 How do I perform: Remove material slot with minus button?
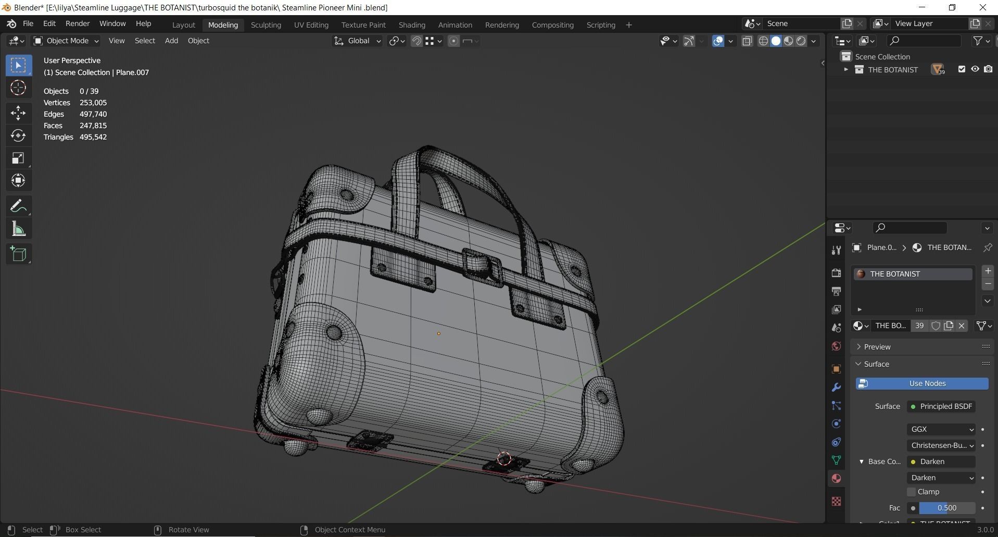[x=988, y=284]
